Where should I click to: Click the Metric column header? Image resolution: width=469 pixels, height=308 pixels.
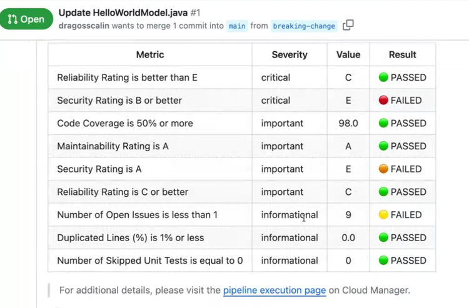click(x=149, y=55)
